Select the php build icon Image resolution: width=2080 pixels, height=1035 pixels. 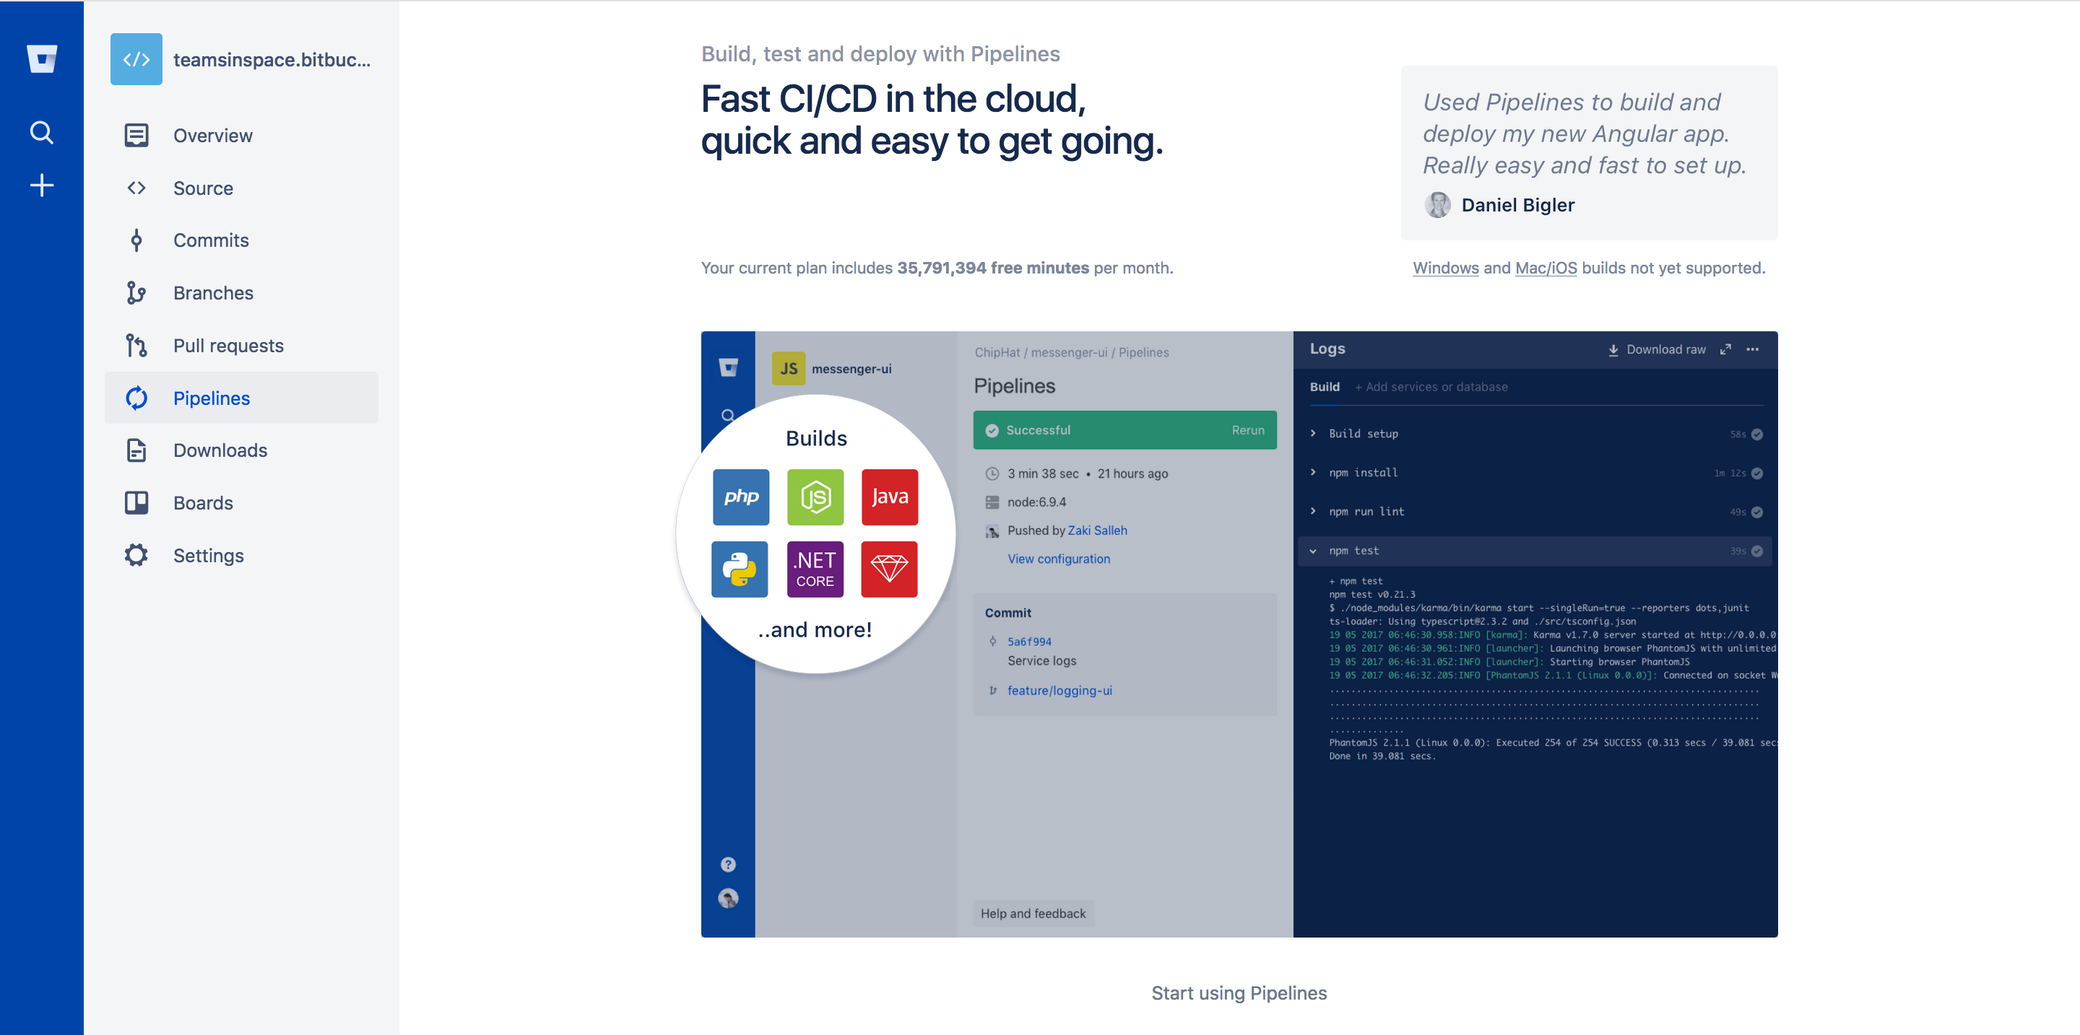click(740, 497)
